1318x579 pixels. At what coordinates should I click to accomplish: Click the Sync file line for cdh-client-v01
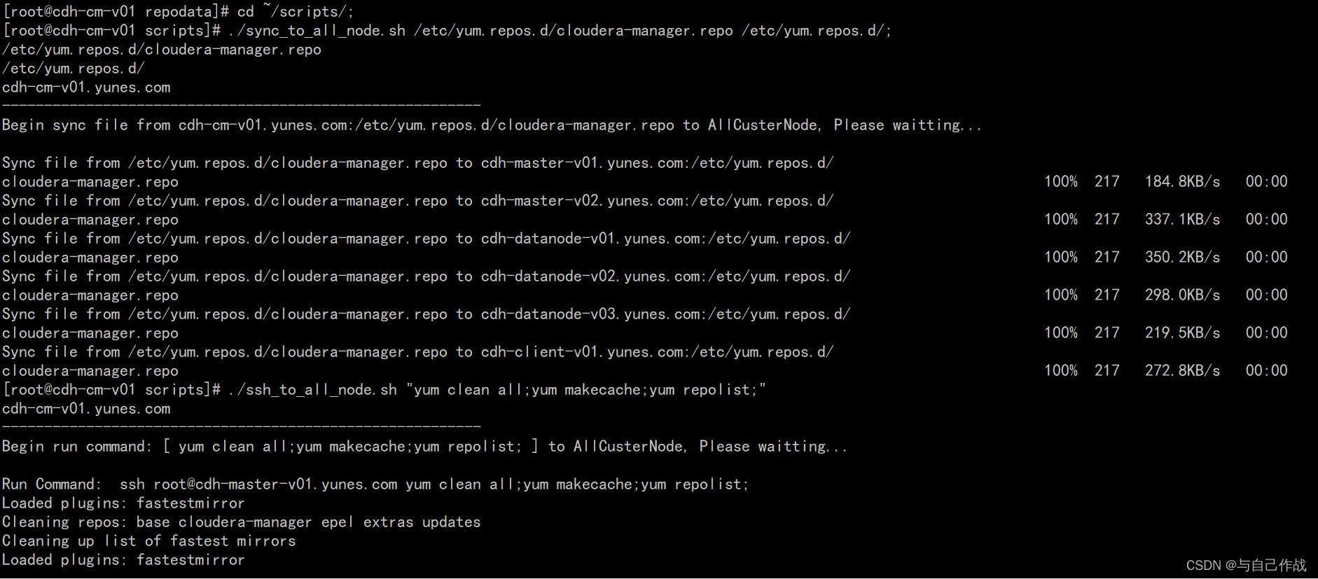(418, 351)
